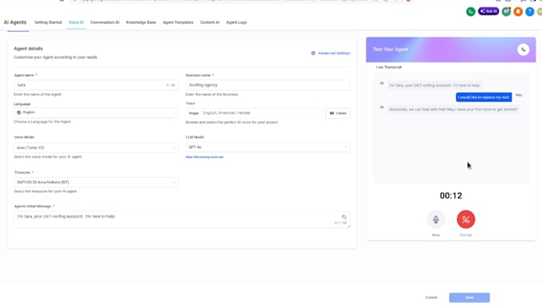This screenshot has height=306, width=542.
Task: Go to the Knowledge Base tab
Action: point(141,22)
